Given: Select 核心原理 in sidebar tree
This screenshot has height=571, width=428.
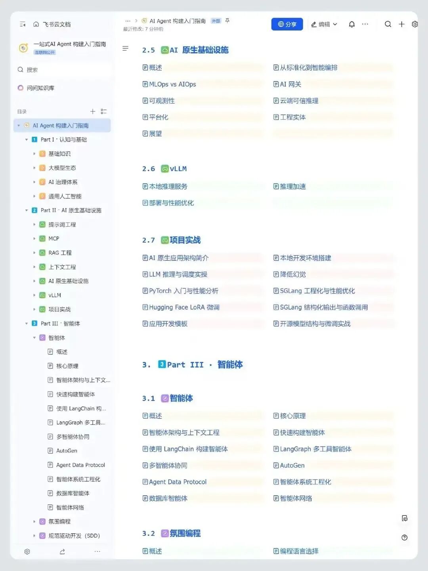Looking at the screenshot, I should tap(67, 366).
